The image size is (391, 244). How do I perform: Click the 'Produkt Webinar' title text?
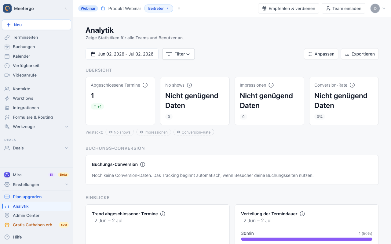pyautogui.click(x=125, y=9)
